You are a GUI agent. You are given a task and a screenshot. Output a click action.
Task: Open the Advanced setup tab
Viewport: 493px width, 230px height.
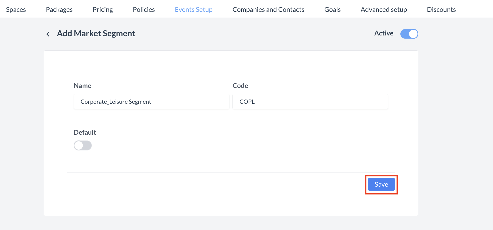click(384, 10)
